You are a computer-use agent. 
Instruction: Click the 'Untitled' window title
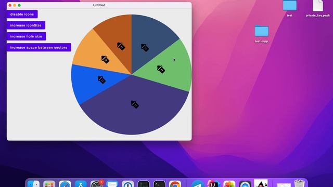[99, 5]
